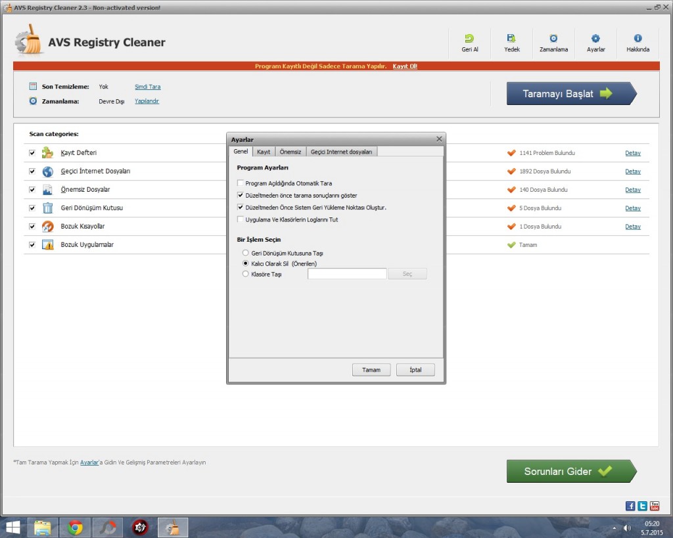
Task: Click the Geri Al undo icon
Action: click(469, 39)
